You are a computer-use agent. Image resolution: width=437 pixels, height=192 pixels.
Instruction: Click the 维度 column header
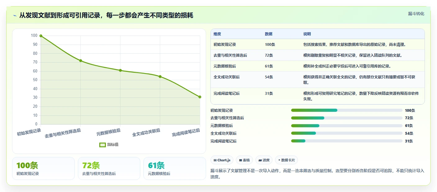(x=217, y=34)
